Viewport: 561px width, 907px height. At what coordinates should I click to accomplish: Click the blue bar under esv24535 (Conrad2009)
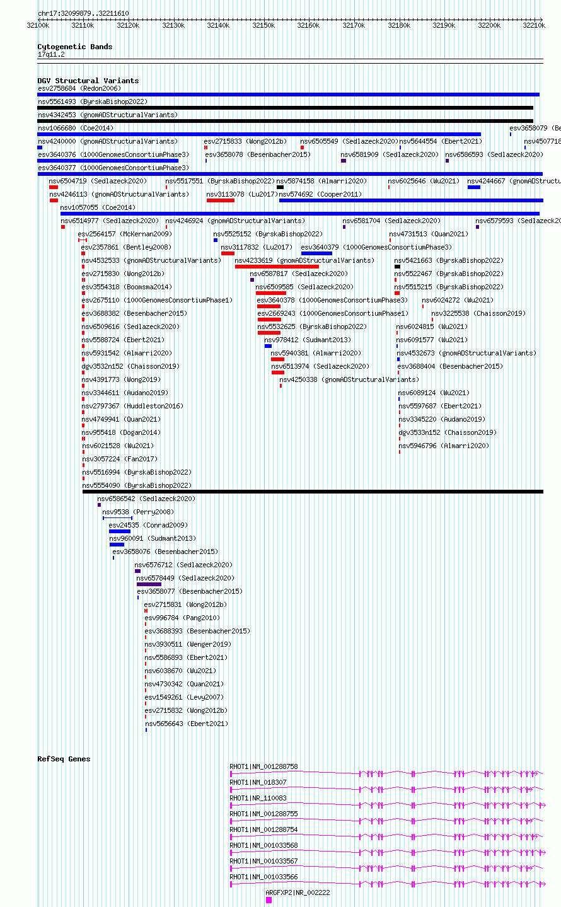pos(120,531)
